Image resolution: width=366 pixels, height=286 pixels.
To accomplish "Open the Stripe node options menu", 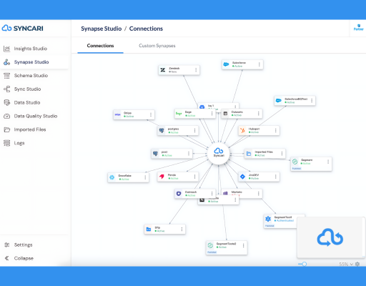I will [x=151, y=114].
